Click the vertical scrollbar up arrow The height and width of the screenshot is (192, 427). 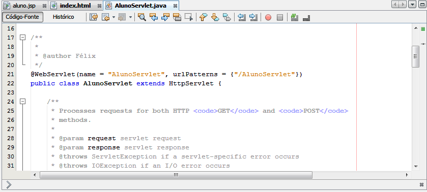pyautogui.click(x=416, y=28)
